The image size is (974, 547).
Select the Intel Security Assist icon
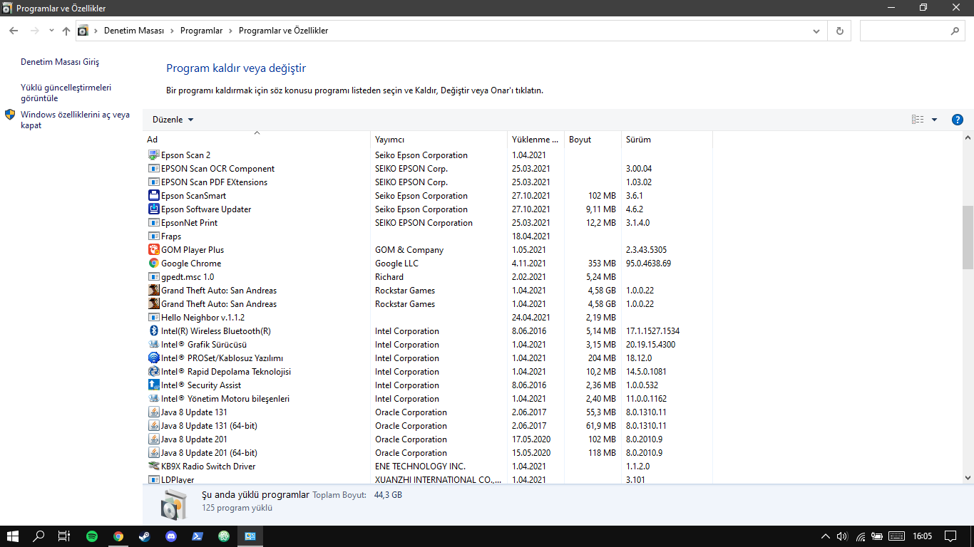[x=153, y=385]
